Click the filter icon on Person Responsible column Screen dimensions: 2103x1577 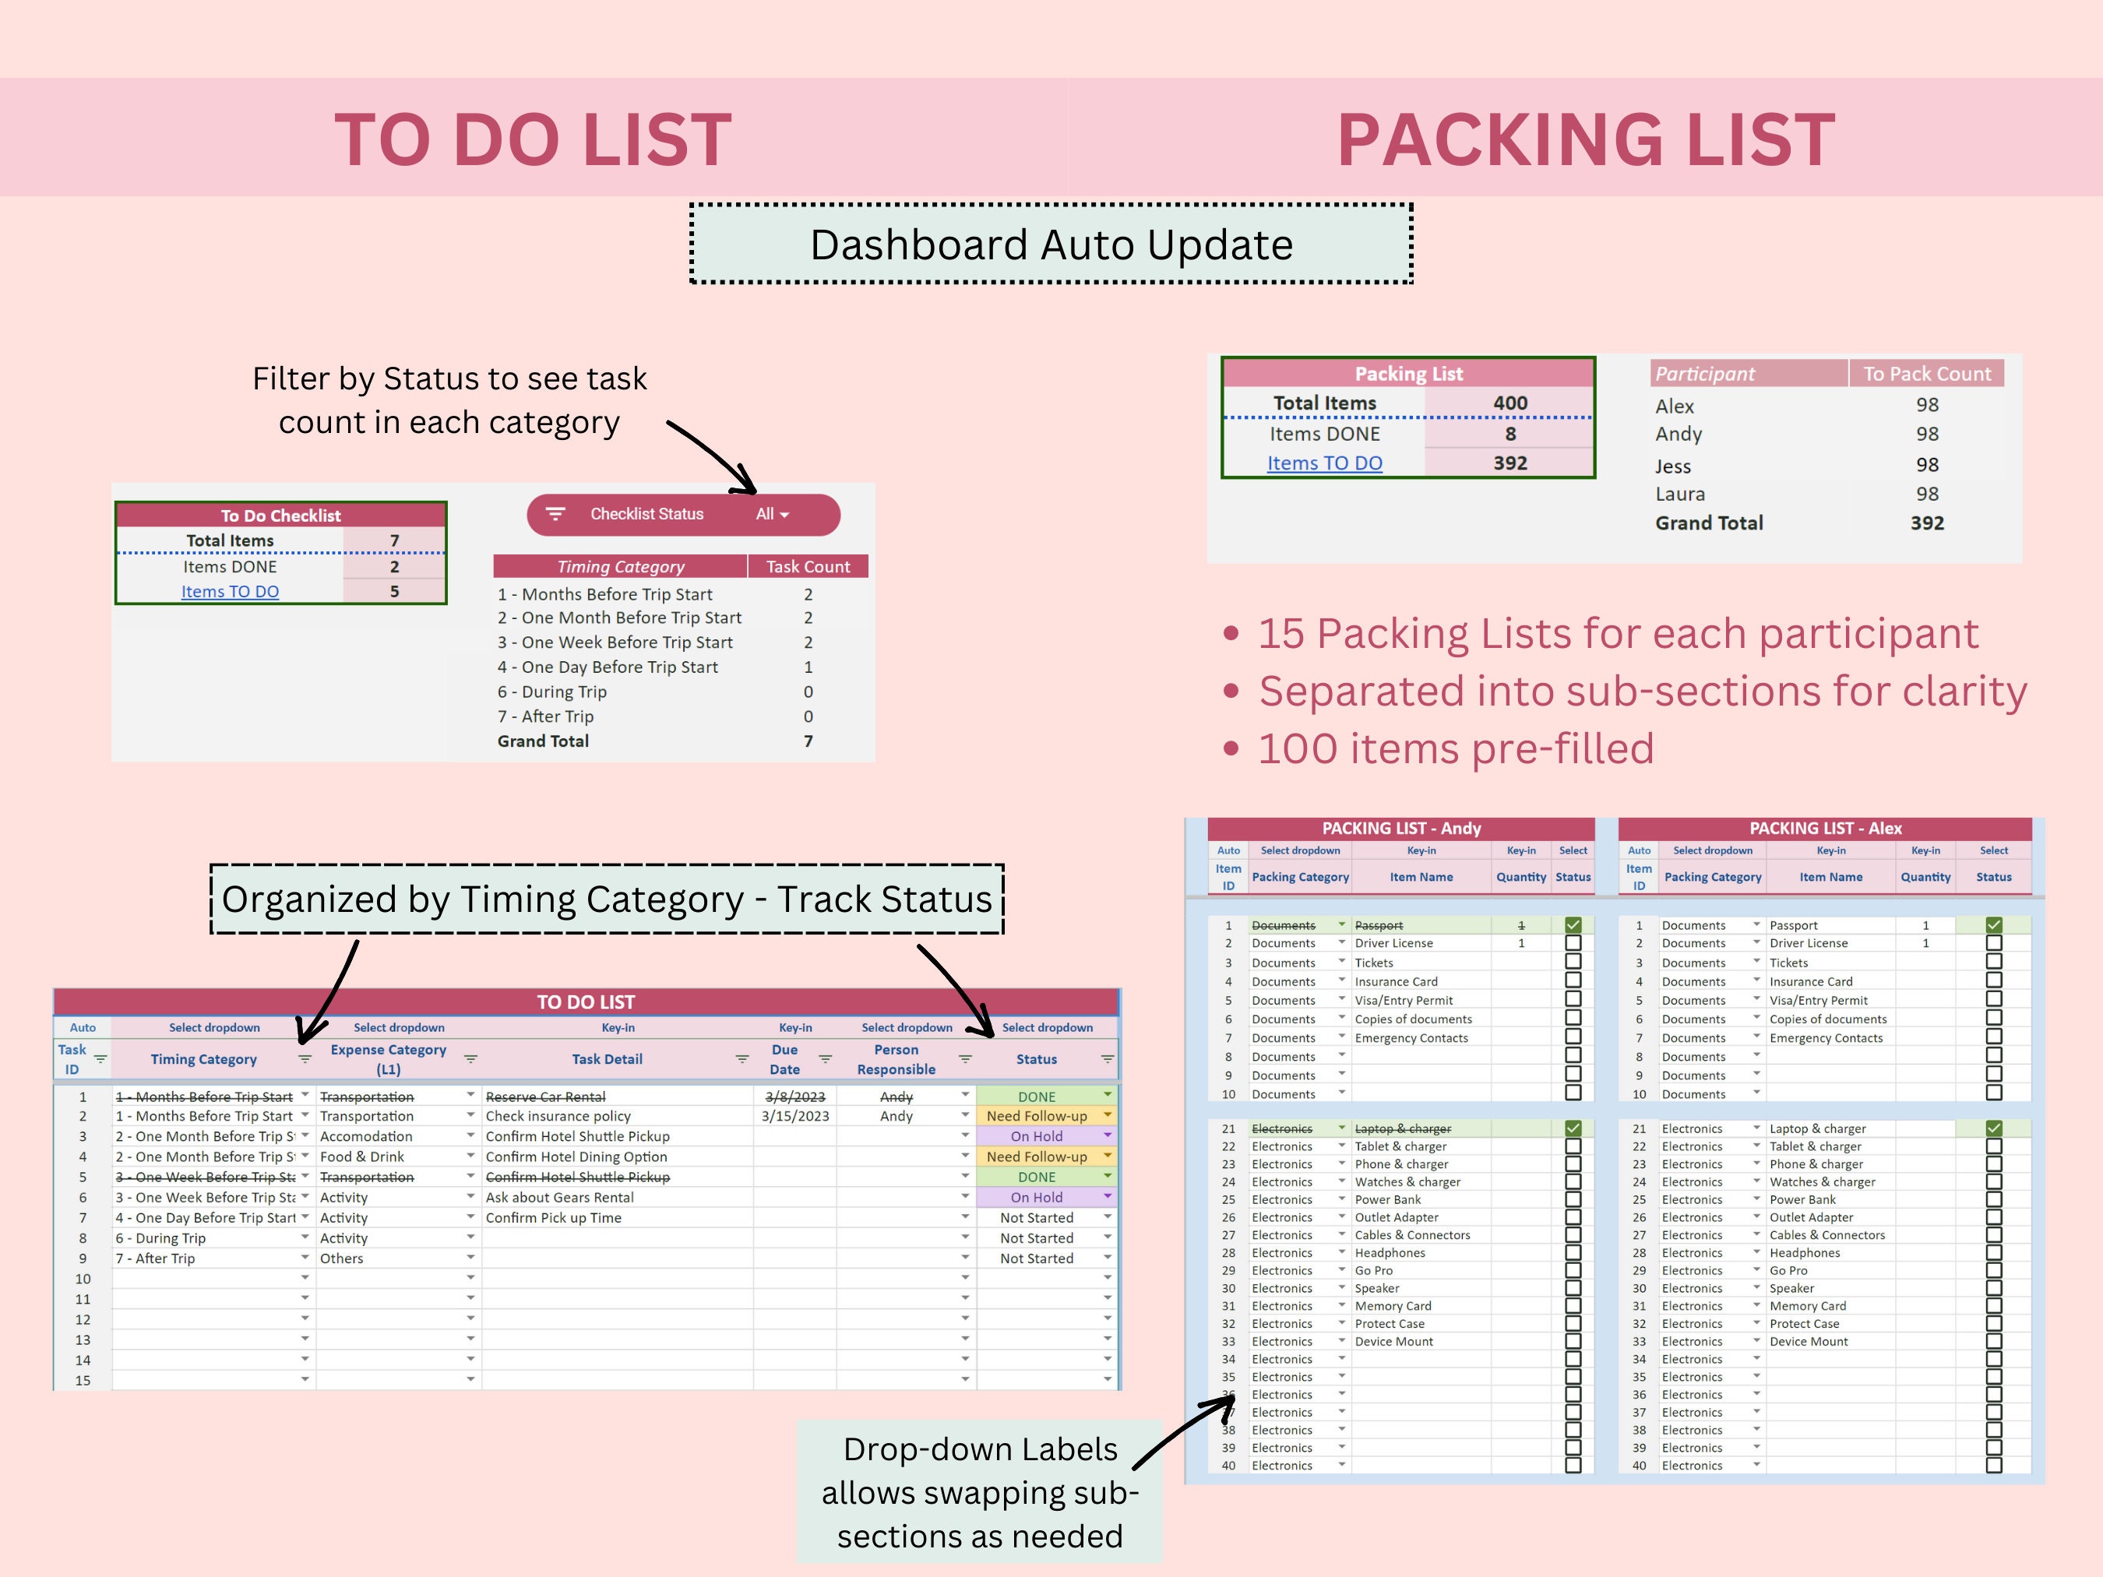click(964, 1059)
